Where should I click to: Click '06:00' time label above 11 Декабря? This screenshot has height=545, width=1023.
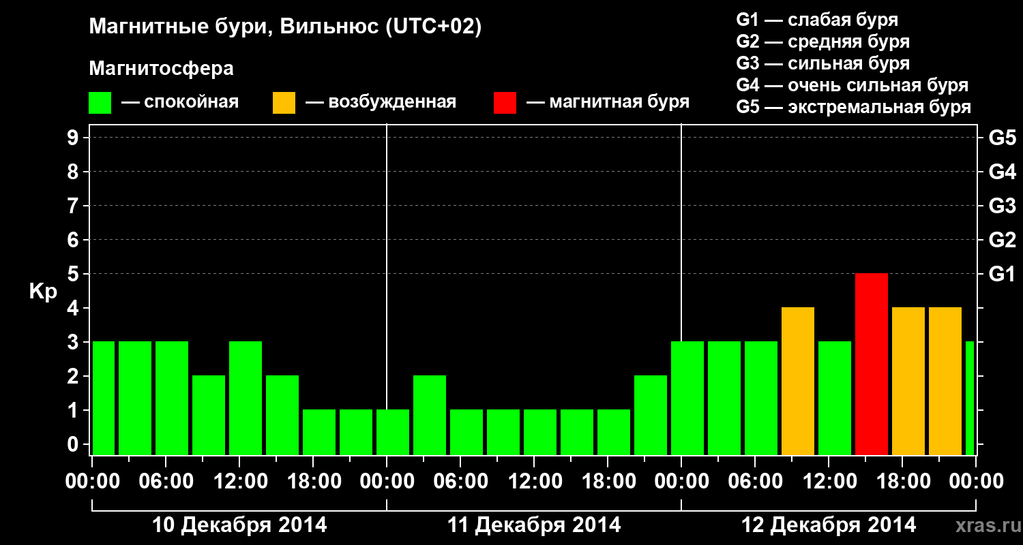[x=460, y=482]
